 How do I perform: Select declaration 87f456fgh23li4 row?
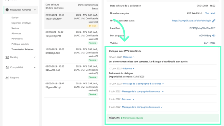click(72, 55)
